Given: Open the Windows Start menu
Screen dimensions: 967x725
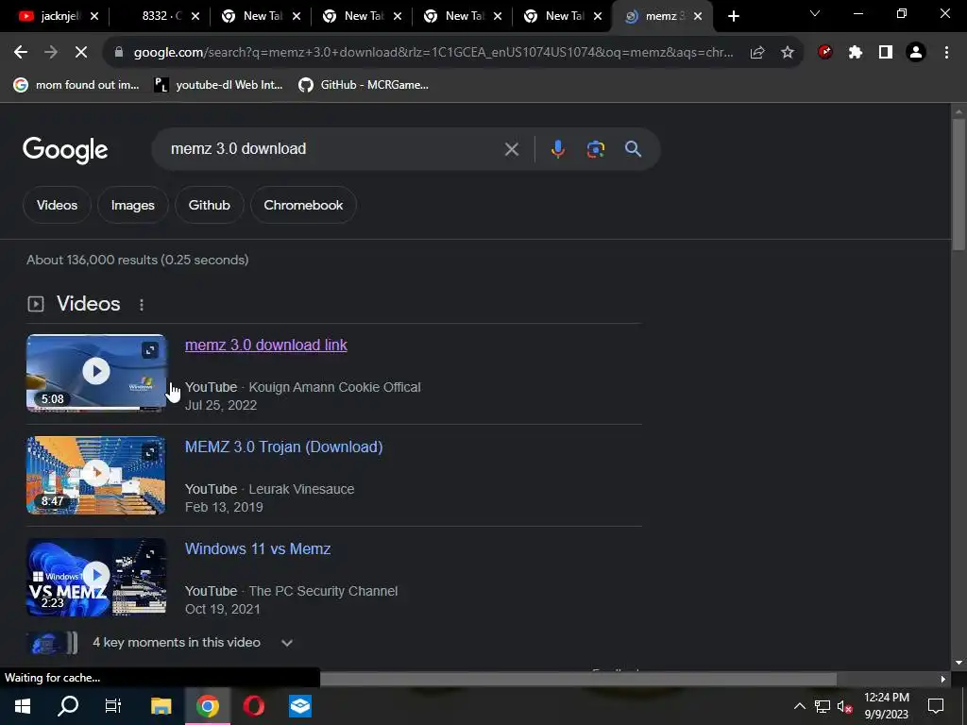Looking at the screenshot, I should (23, 706).
